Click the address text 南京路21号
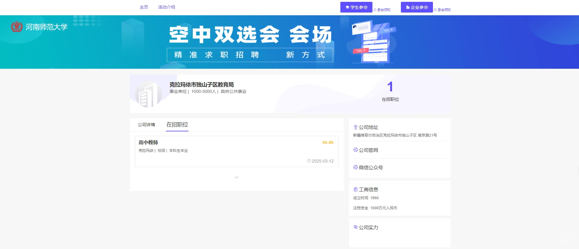This screenshot has height=249, width=579. [427, 135]
